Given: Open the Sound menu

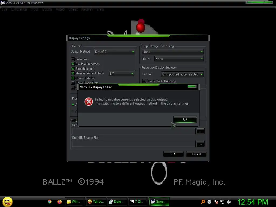Looking at the screenshot, I should 47,9.
